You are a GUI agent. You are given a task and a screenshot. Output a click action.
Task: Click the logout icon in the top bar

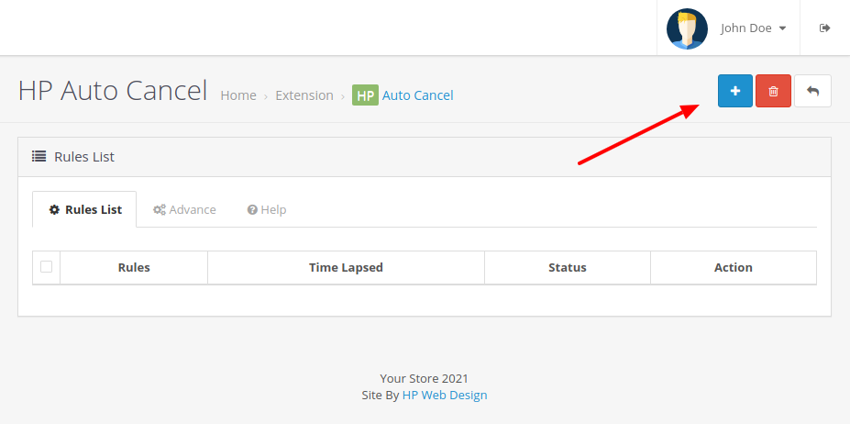coord(825,28)
